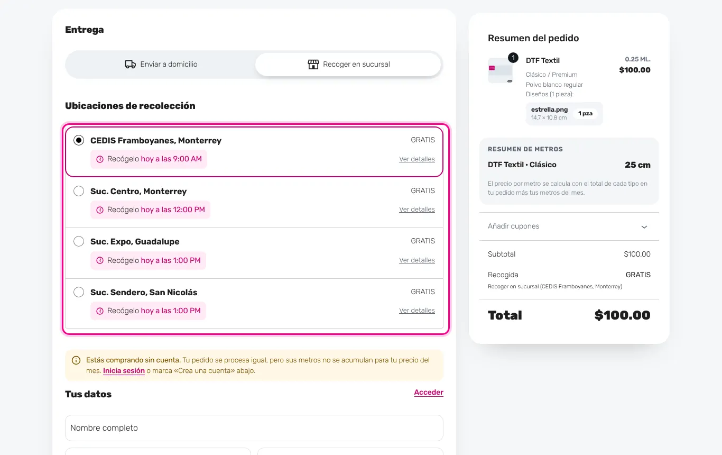The width and height of the screenshot is (722, 455).
Task: Click the Suc. Expo, Guadalupe location name
Action: tap(135, 242)
